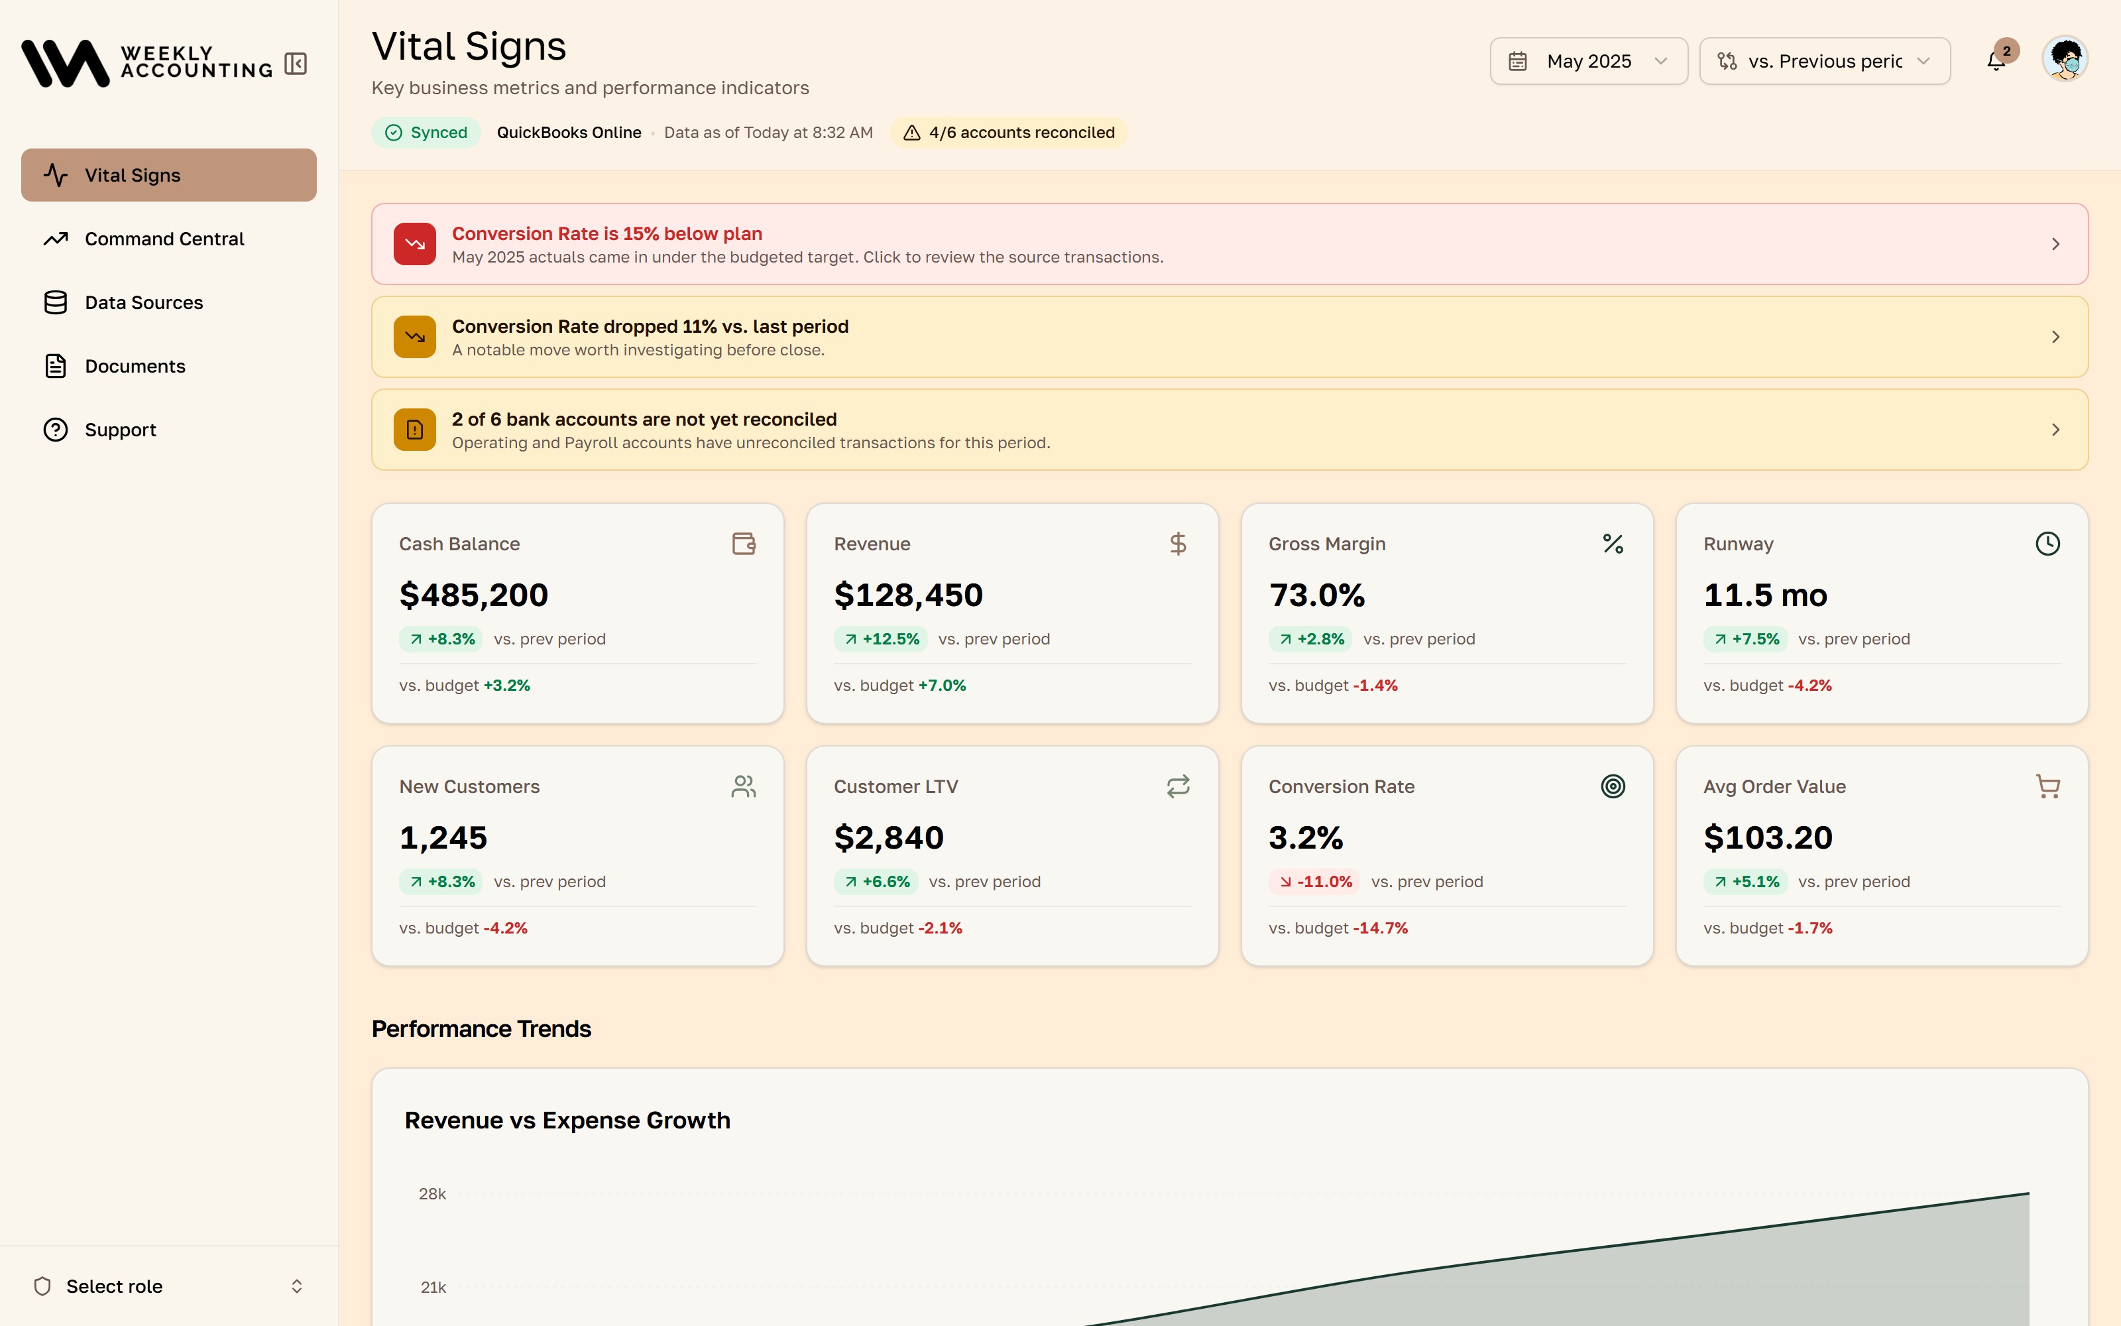The width and height of the screenshot is (2121, 1326).
Task: Click Runway vs. budget -4.2%
Action: [1768, 686]
